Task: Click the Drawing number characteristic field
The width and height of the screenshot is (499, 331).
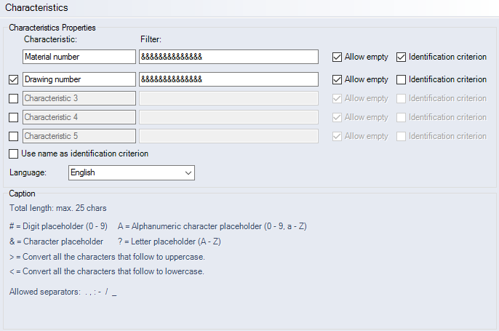Action: point(79,79)
